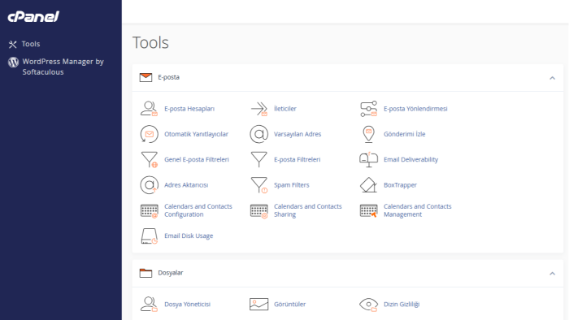Click the Email Deliverability mailbox icon
Screen dimensions: 569x320
coord(369,159)
